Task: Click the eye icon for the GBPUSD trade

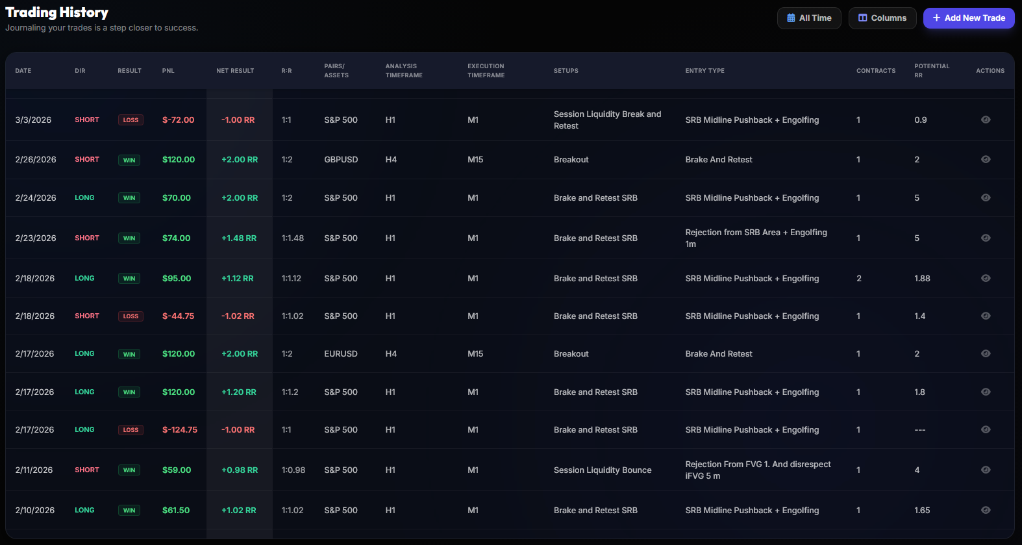Action: point(985,159)
